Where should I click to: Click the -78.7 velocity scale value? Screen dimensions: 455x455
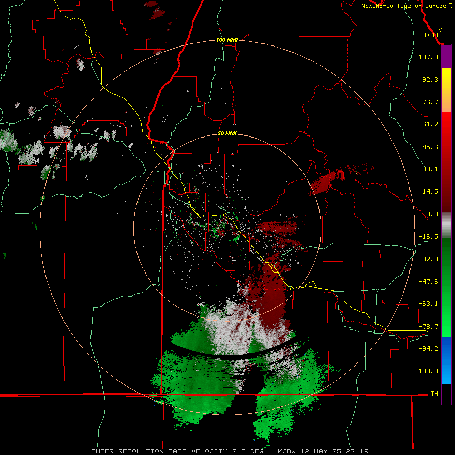(x=428, y=327)
